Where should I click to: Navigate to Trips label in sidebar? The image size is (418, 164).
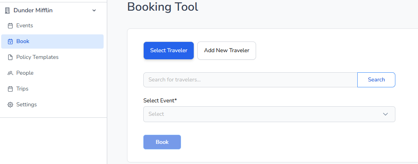(22, 89)
